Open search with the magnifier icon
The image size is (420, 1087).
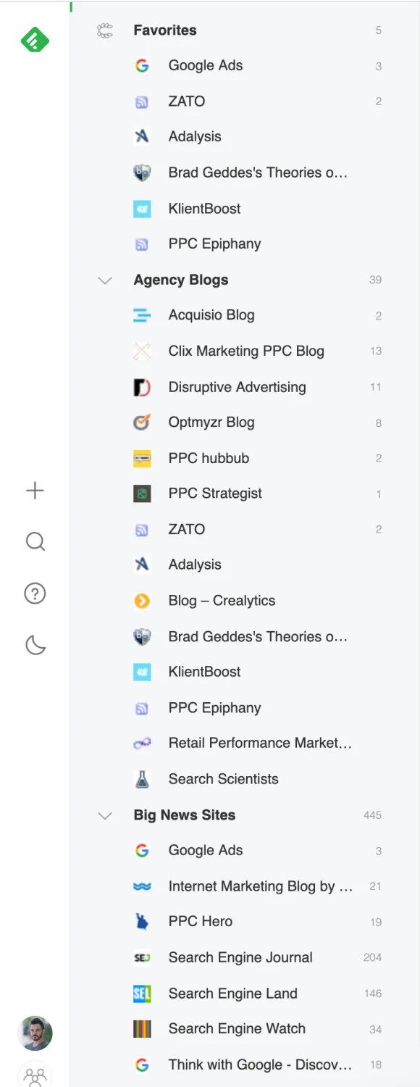click(x=35, y=541)
